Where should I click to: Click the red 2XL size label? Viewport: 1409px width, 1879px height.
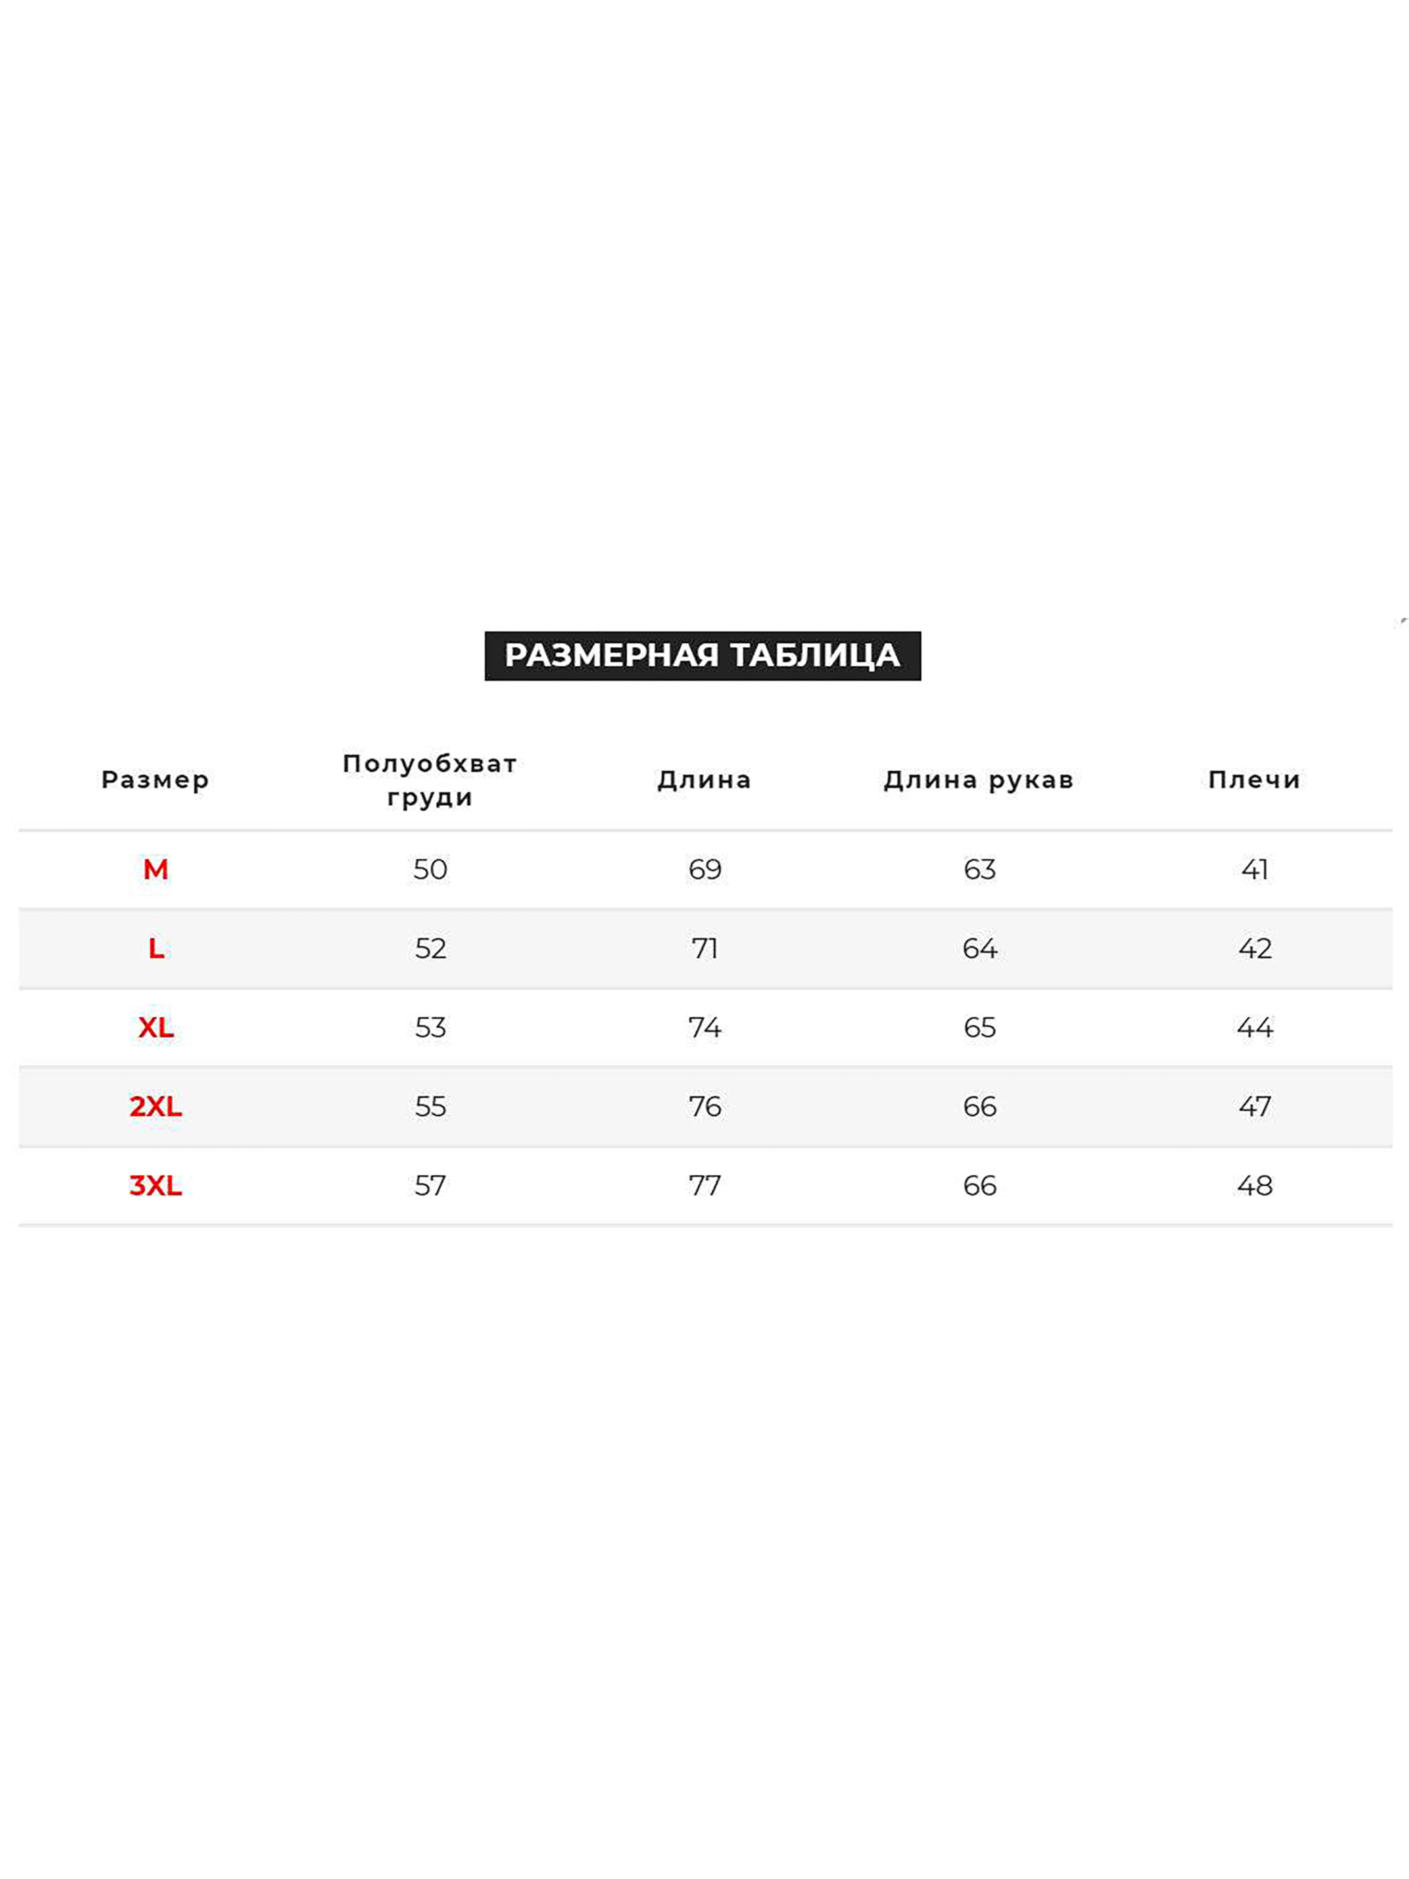coord(155,1106)
